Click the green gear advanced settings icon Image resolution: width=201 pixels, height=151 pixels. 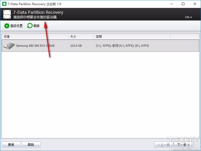tap(7, 26)
